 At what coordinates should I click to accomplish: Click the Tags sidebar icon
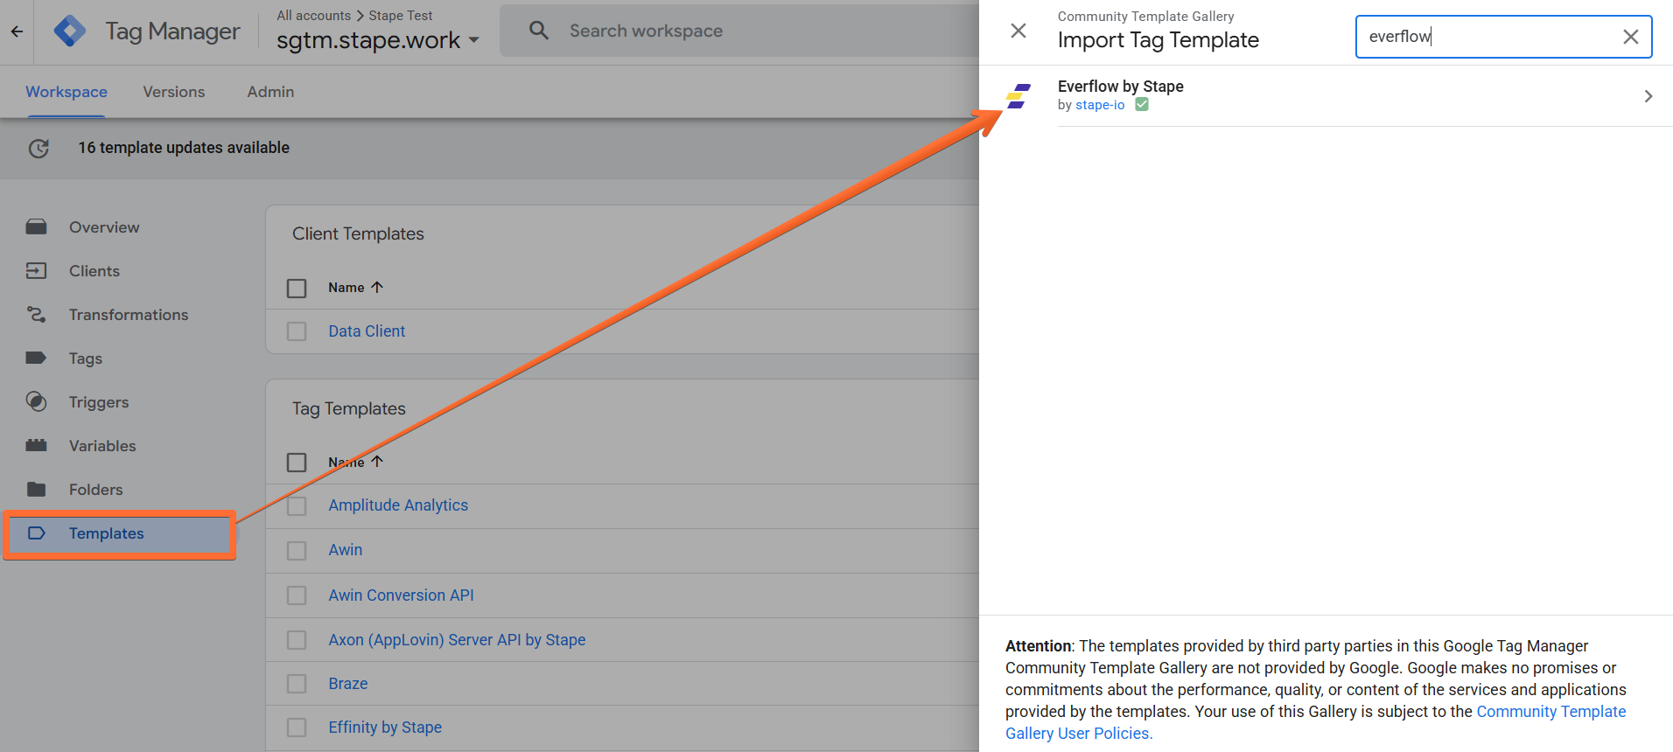tap(37, 359)
